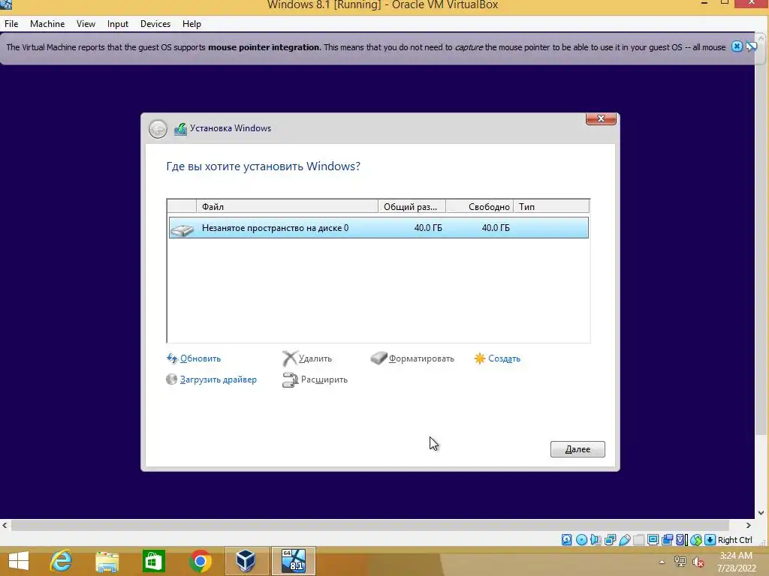Click the notification speech bubble icon
The image size is (769, 576).
pos(751,46)
